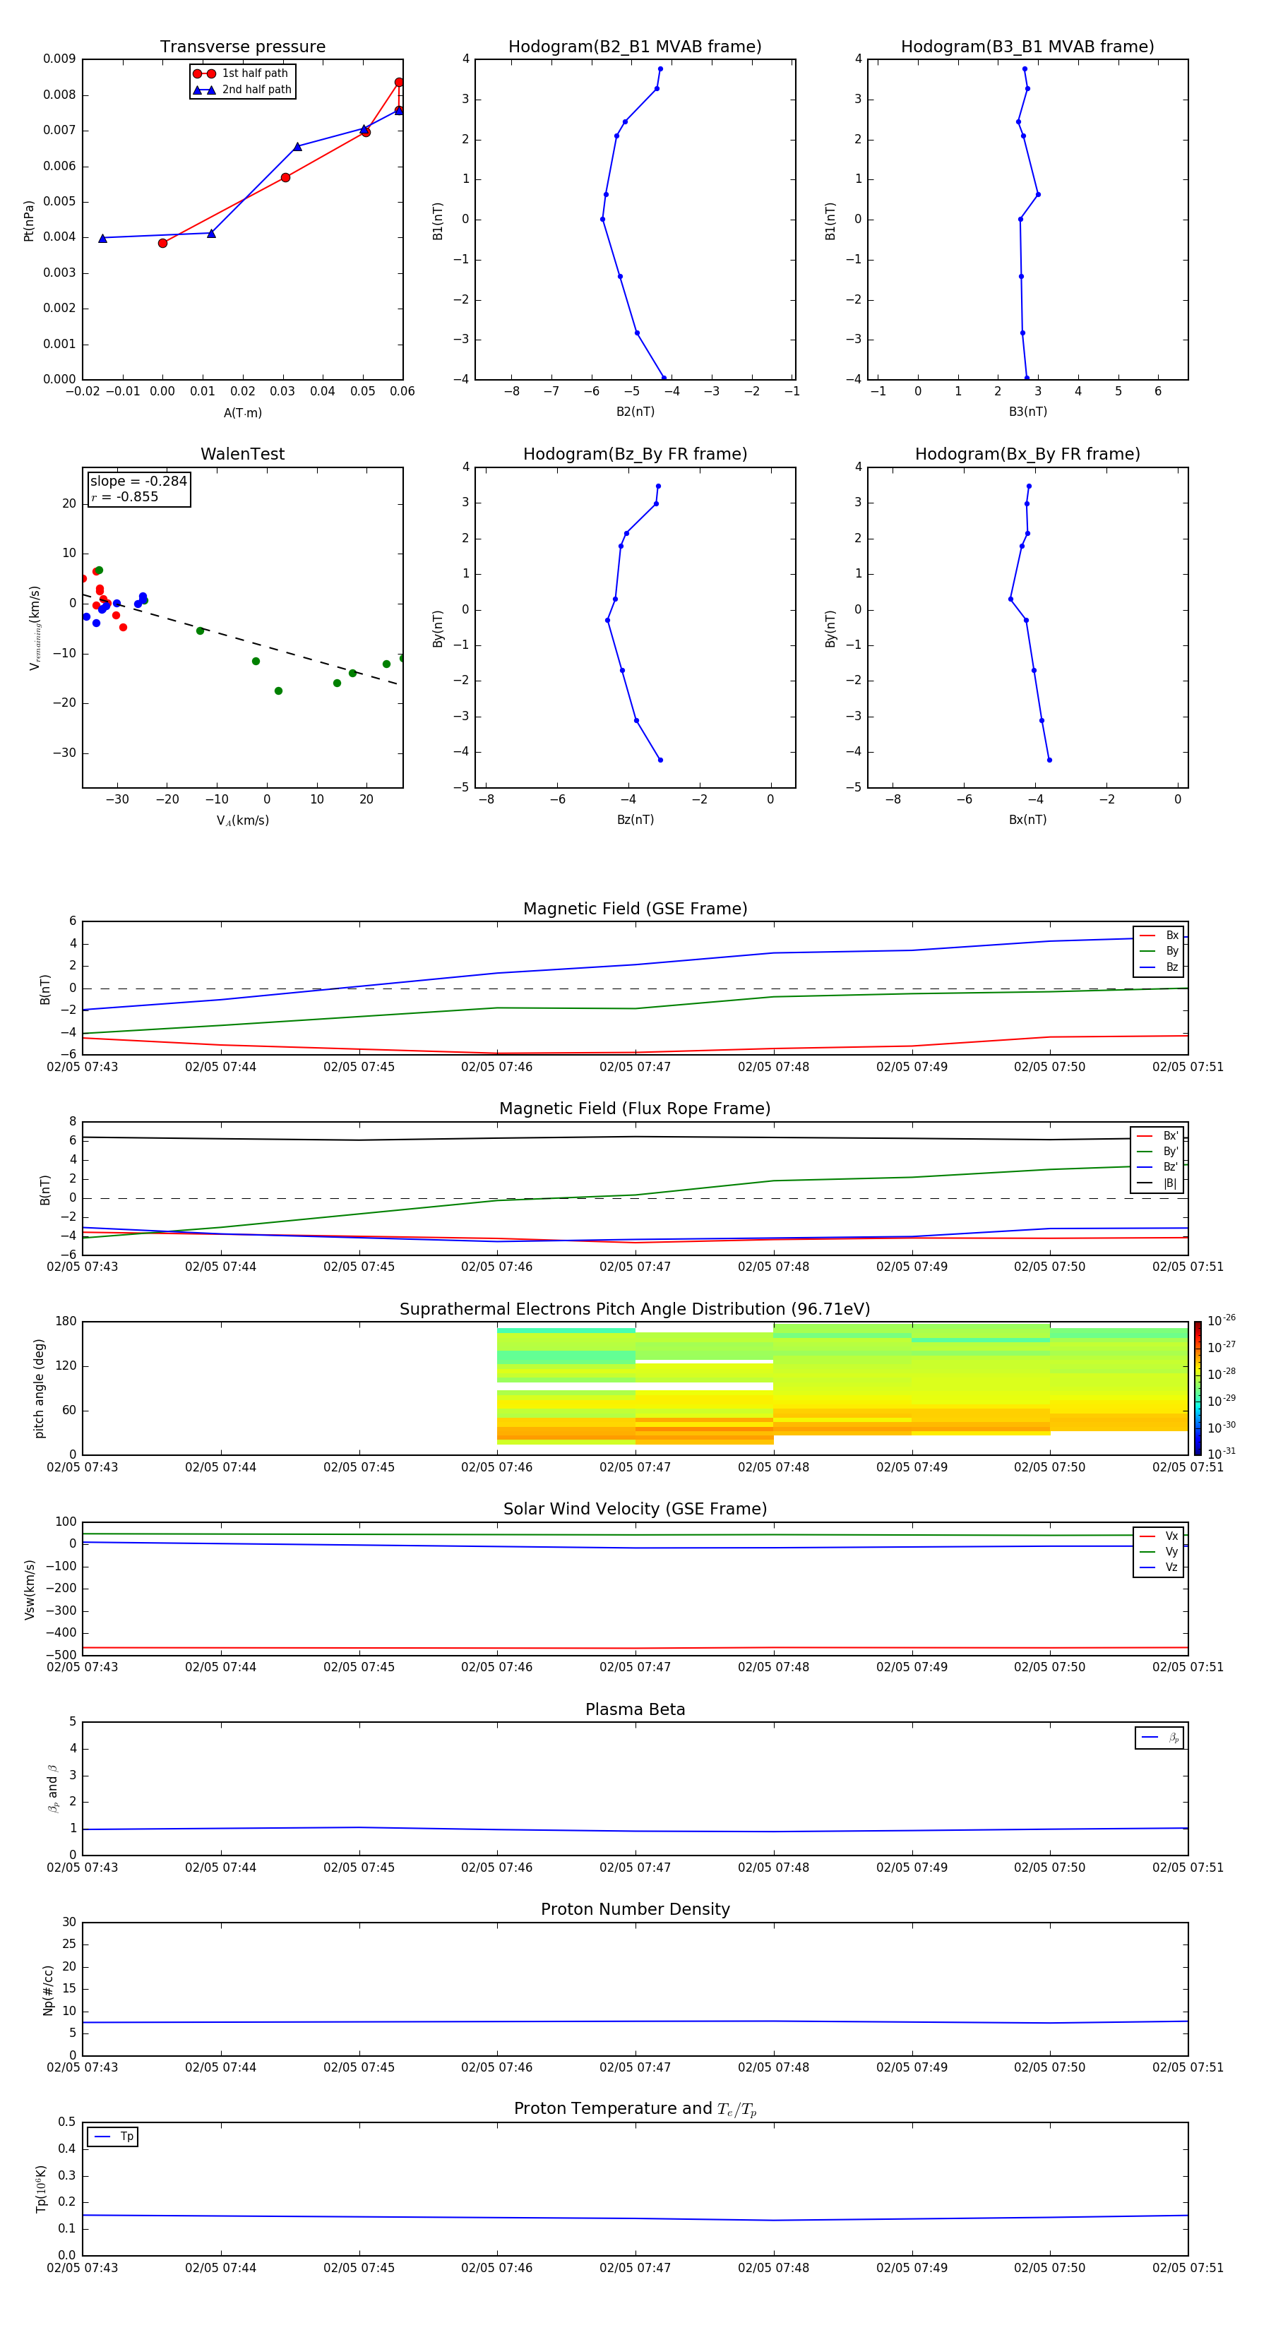This screenshot has width=1271, height=2330.
Task: Click the "Vsw(km/s)" y-axis label
Action: coord(30,1589)
